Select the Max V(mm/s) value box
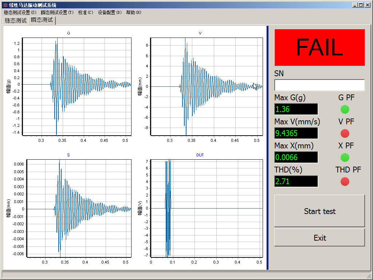 pos(296,133)
